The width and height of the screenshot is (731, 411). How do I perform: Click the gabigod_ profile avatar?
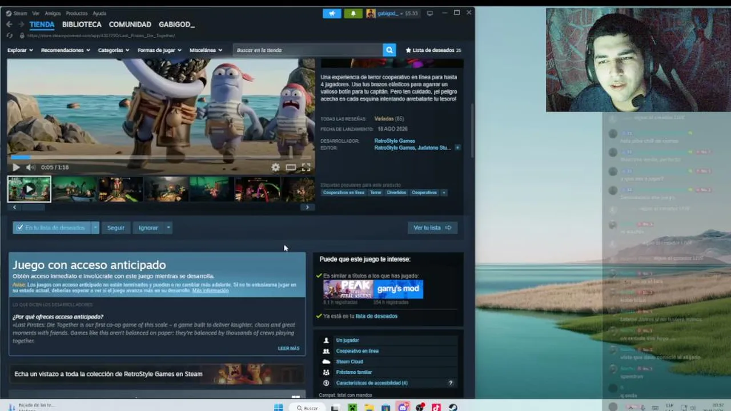click(x=371, y=13)
